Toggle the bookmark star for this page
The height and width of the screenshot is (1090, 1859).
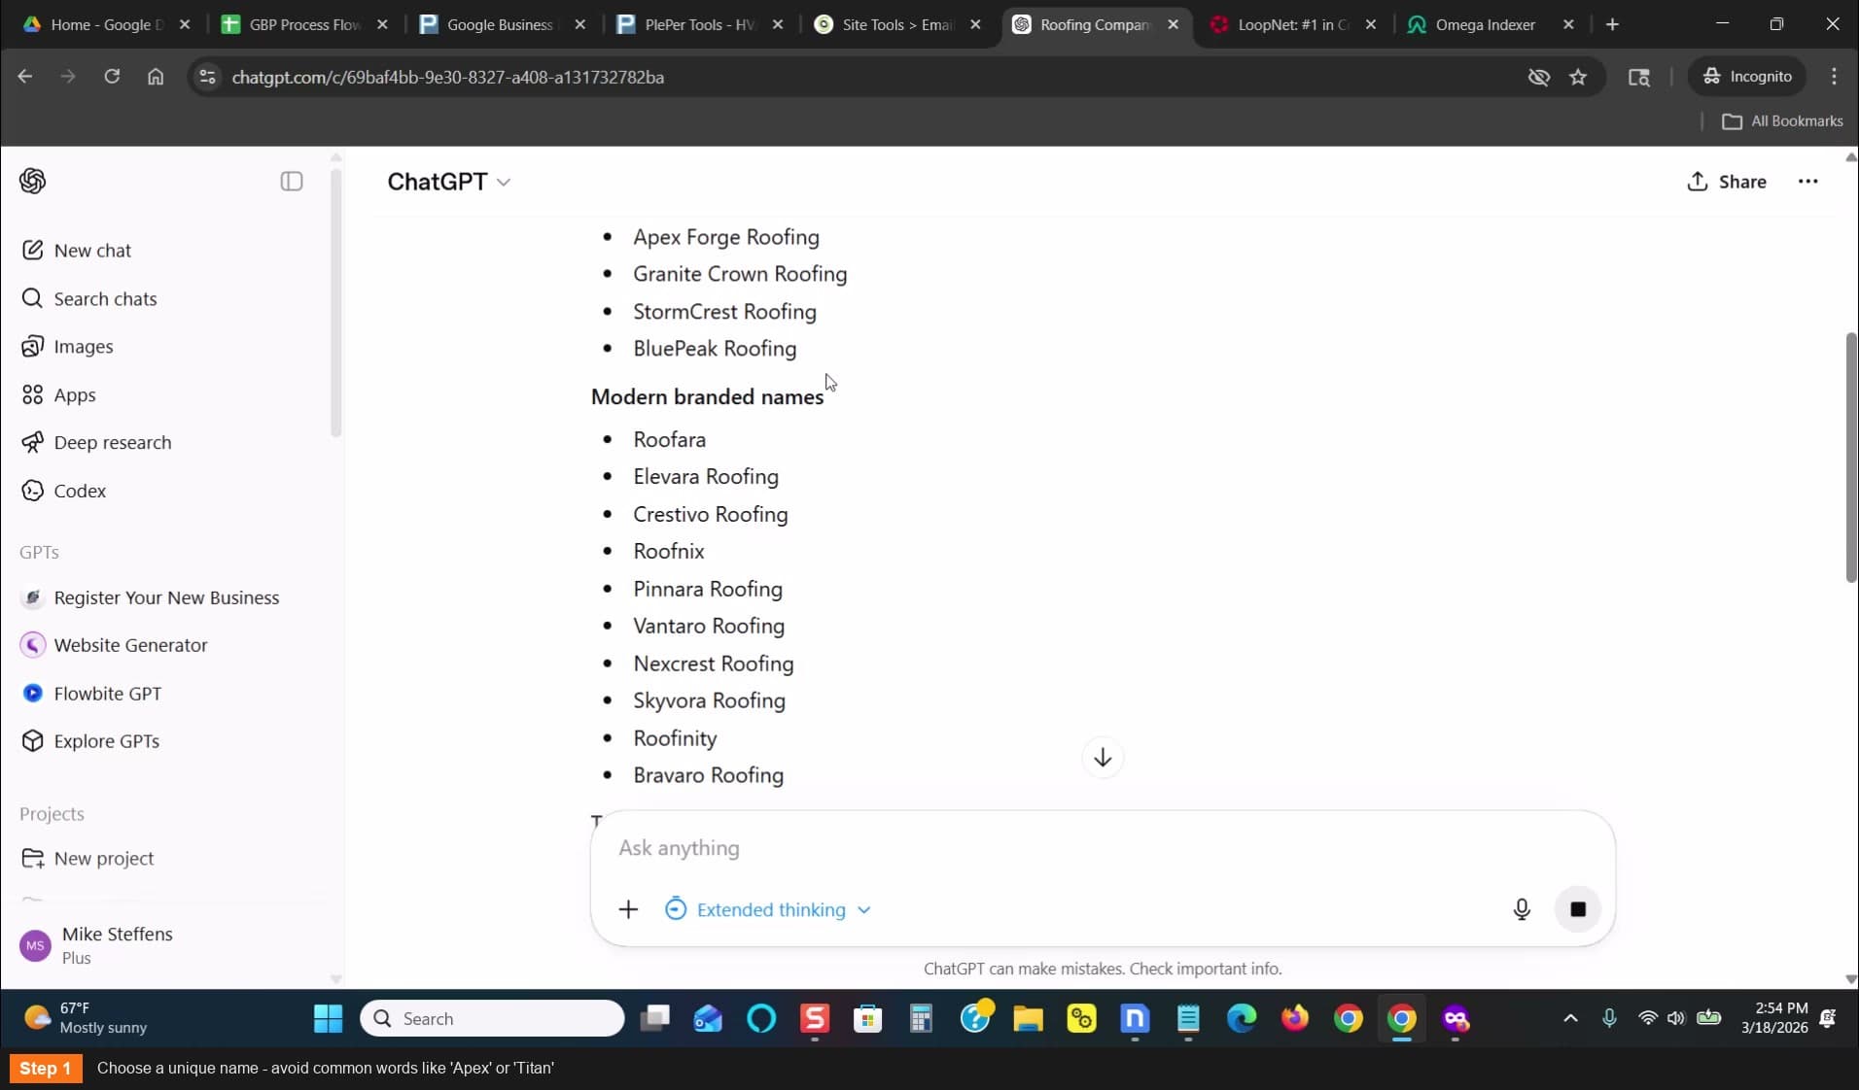[1578, 77]
